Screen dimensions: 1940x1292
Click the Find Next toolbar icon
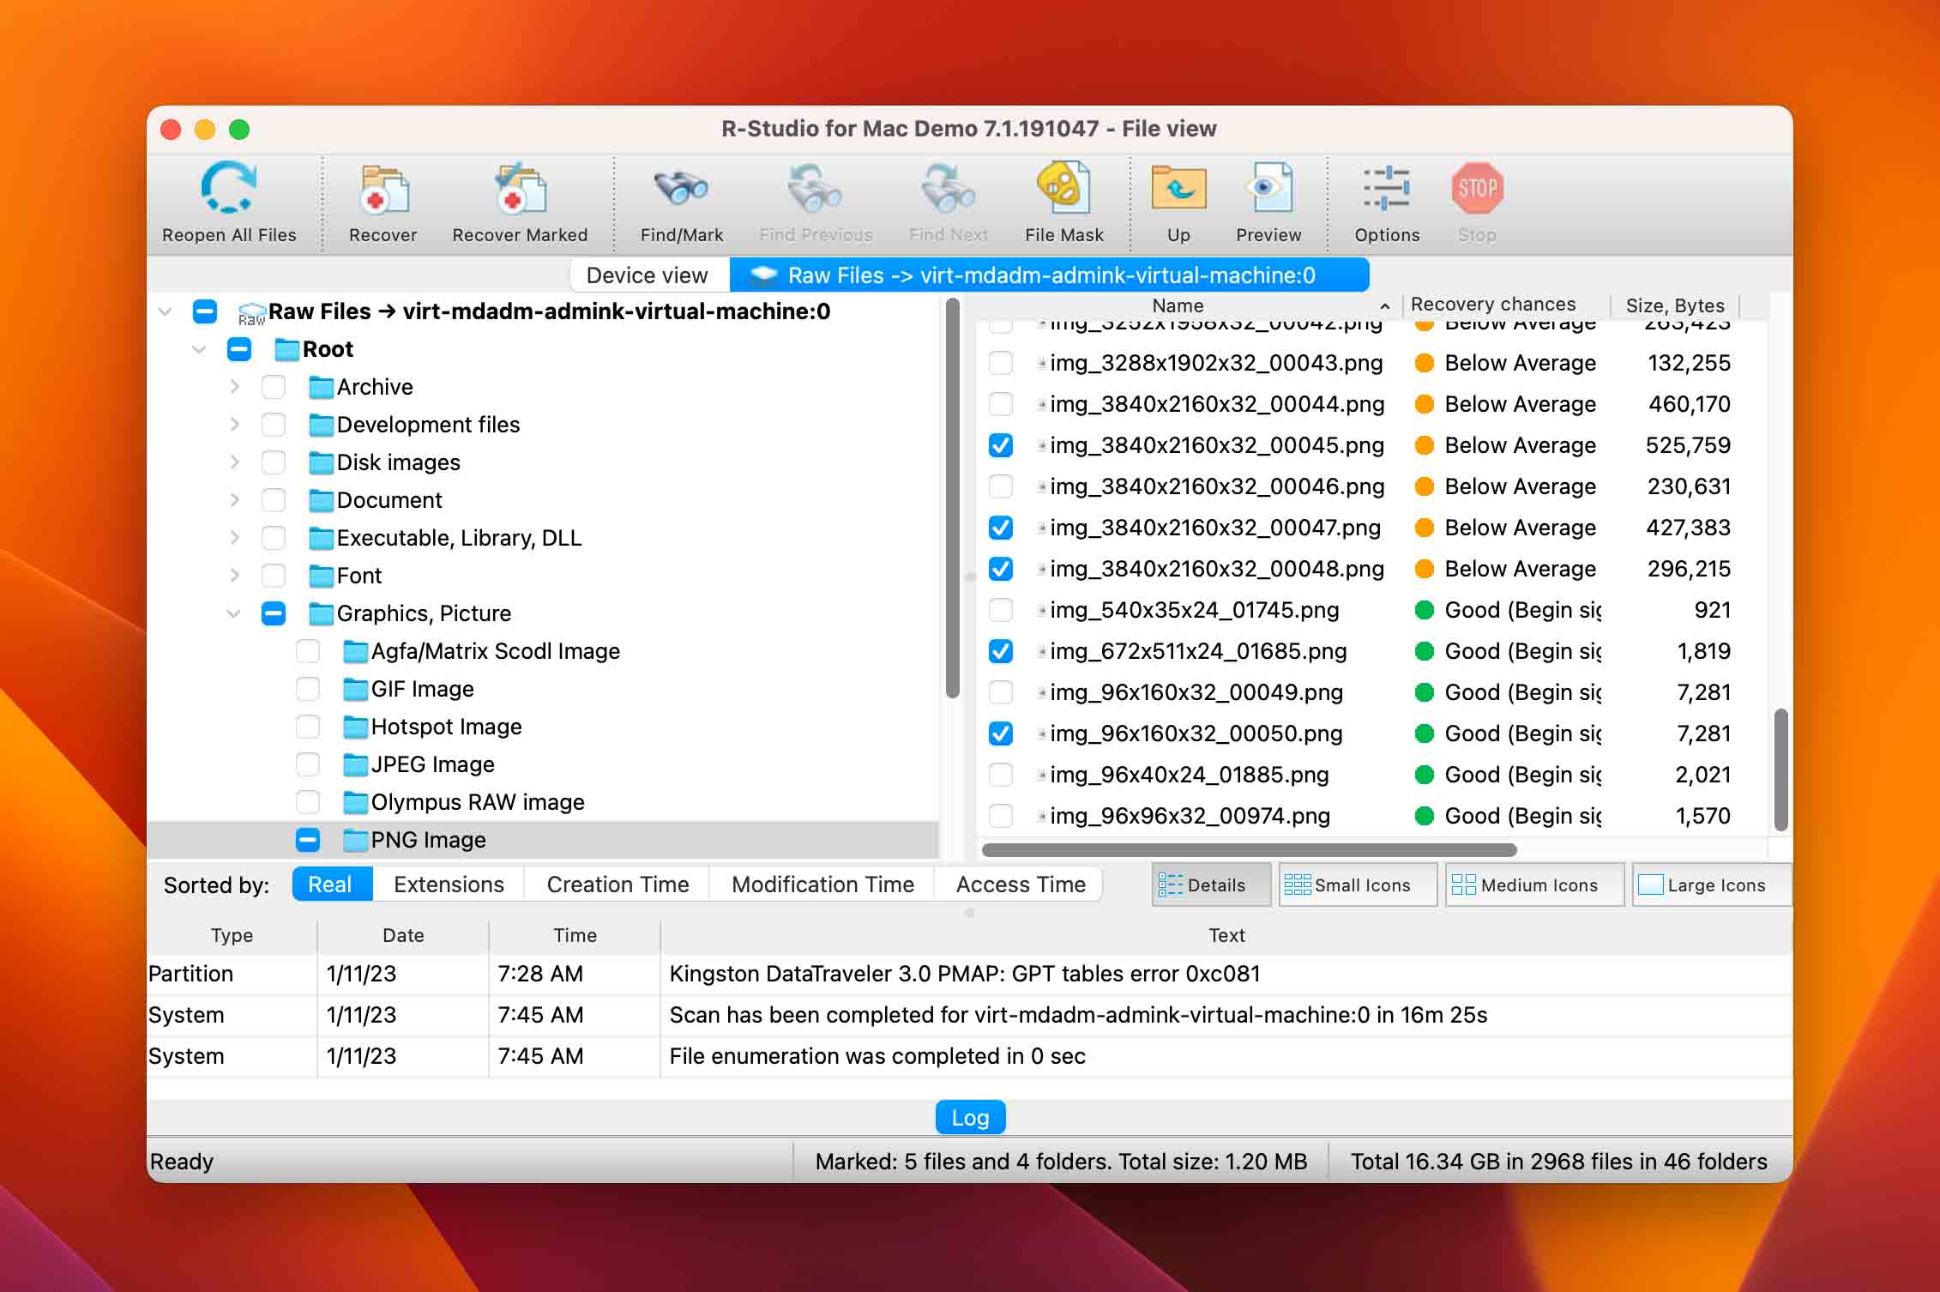[x=948, y=188]
